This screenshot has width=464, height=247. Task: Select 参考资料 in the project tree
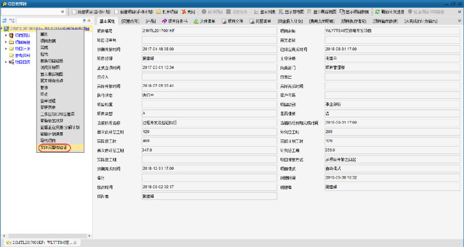click(x=23, y=56)
